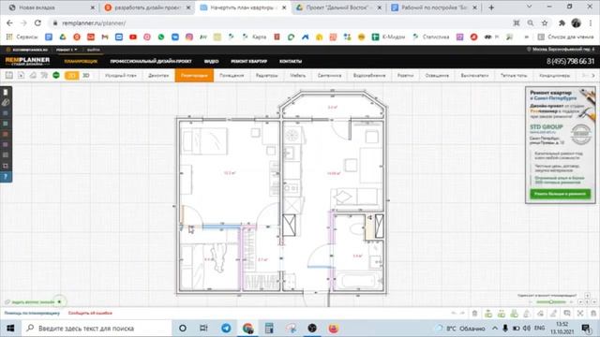The image size is (600, 337).
Task: Switch to 3D view mode
Action: tap(86, 76)
